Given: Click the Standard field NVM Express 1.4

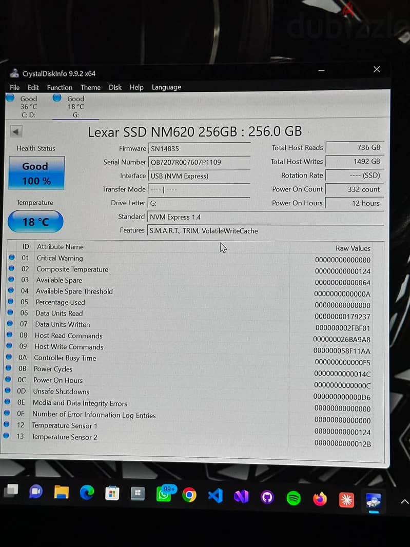Looking at the screenshot, I should pos(265,217).
